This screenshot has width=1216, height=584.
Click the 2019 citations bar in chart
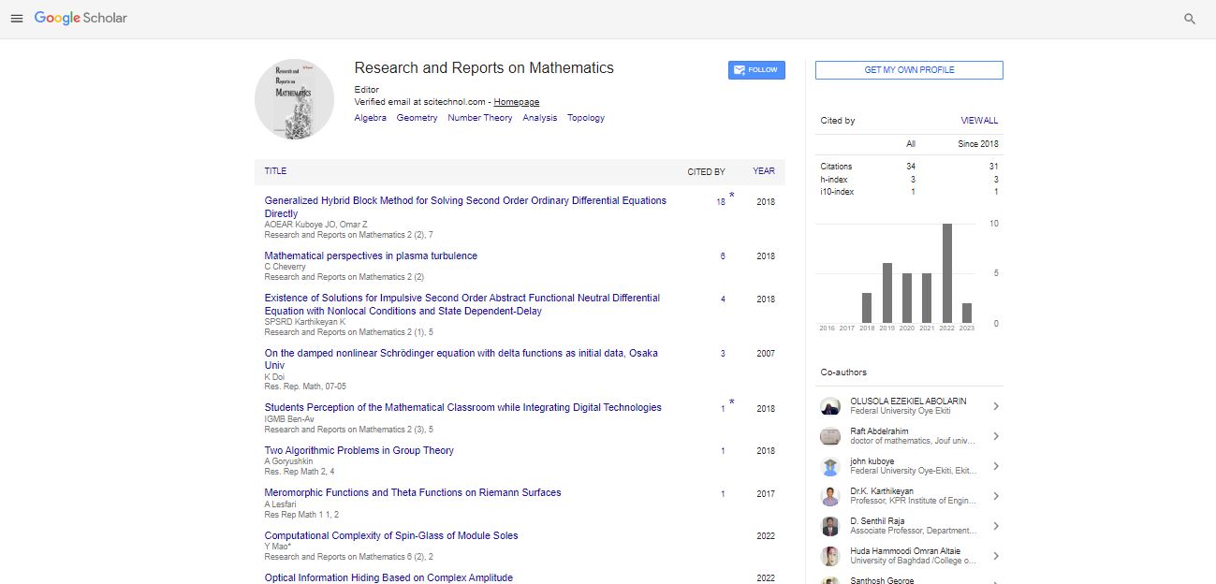point(886,293)
